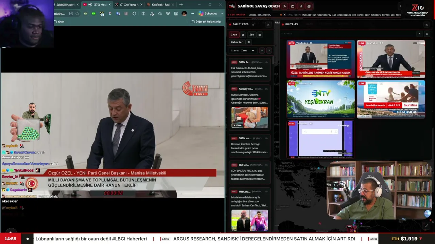Open the browser essentials heart icon
Screen dimensions: 435x244
pyautogui.click(x=168, y=14)
